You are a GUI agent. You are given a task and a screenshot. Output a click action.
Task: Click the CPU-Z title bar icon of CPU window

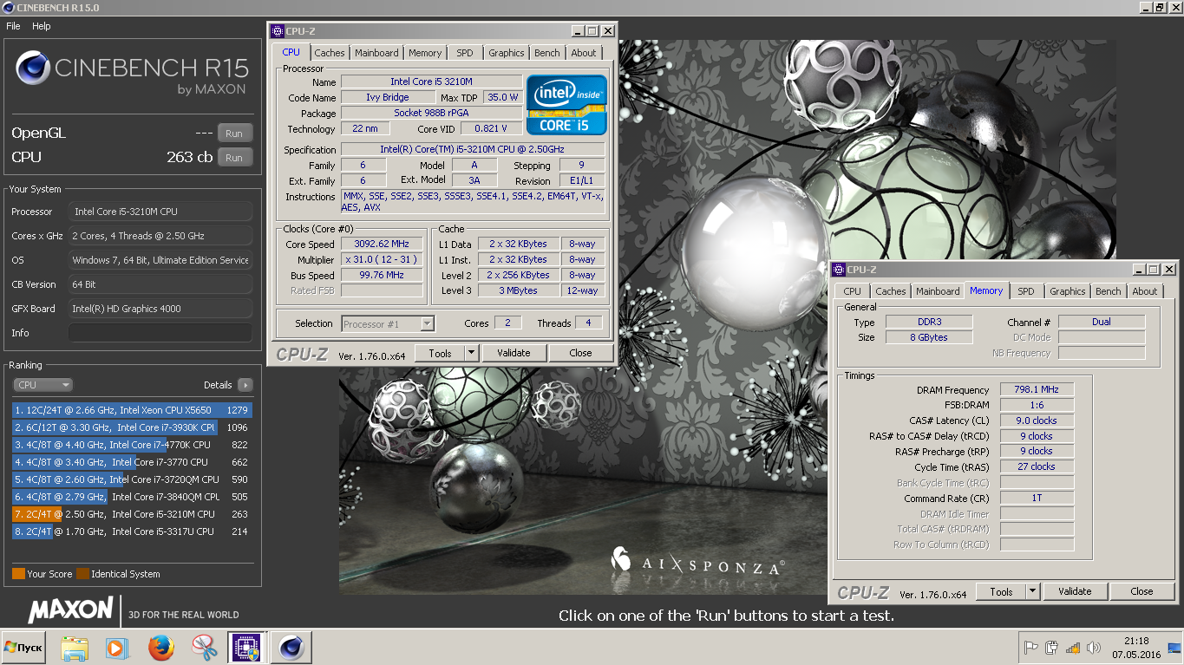tap(278, 31)
